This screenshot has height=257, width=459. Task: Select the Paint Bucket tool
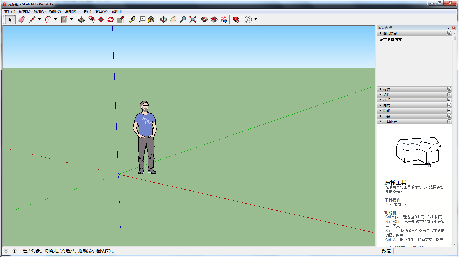[x=151, y=19]
